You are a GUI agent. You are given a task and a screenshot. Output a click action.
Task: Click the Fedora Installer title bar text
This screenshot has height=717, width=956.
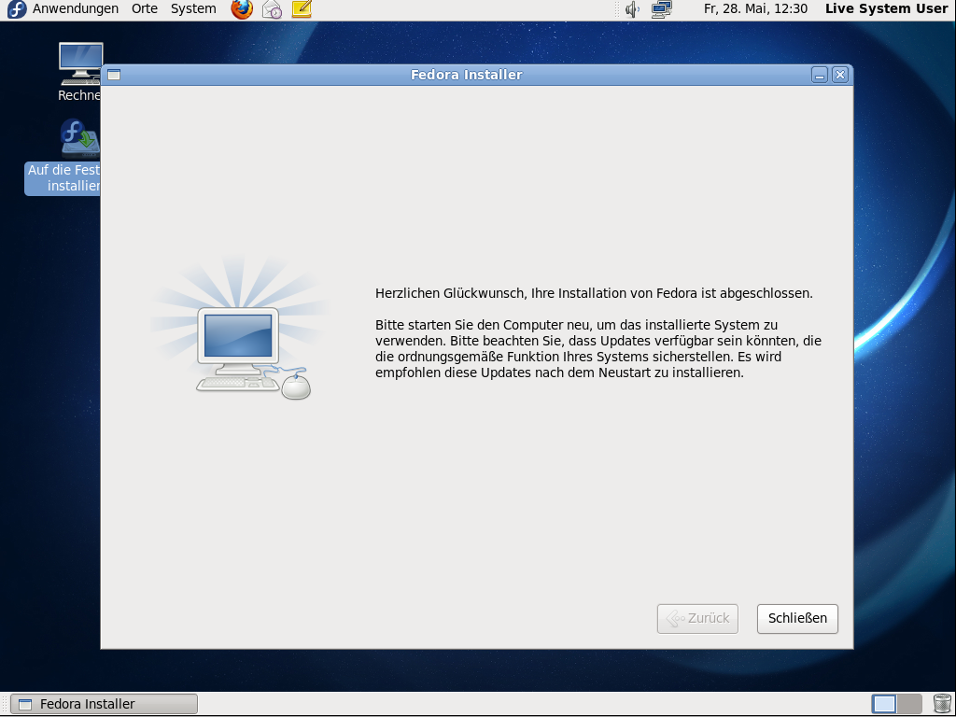click(x=467, y=75)
